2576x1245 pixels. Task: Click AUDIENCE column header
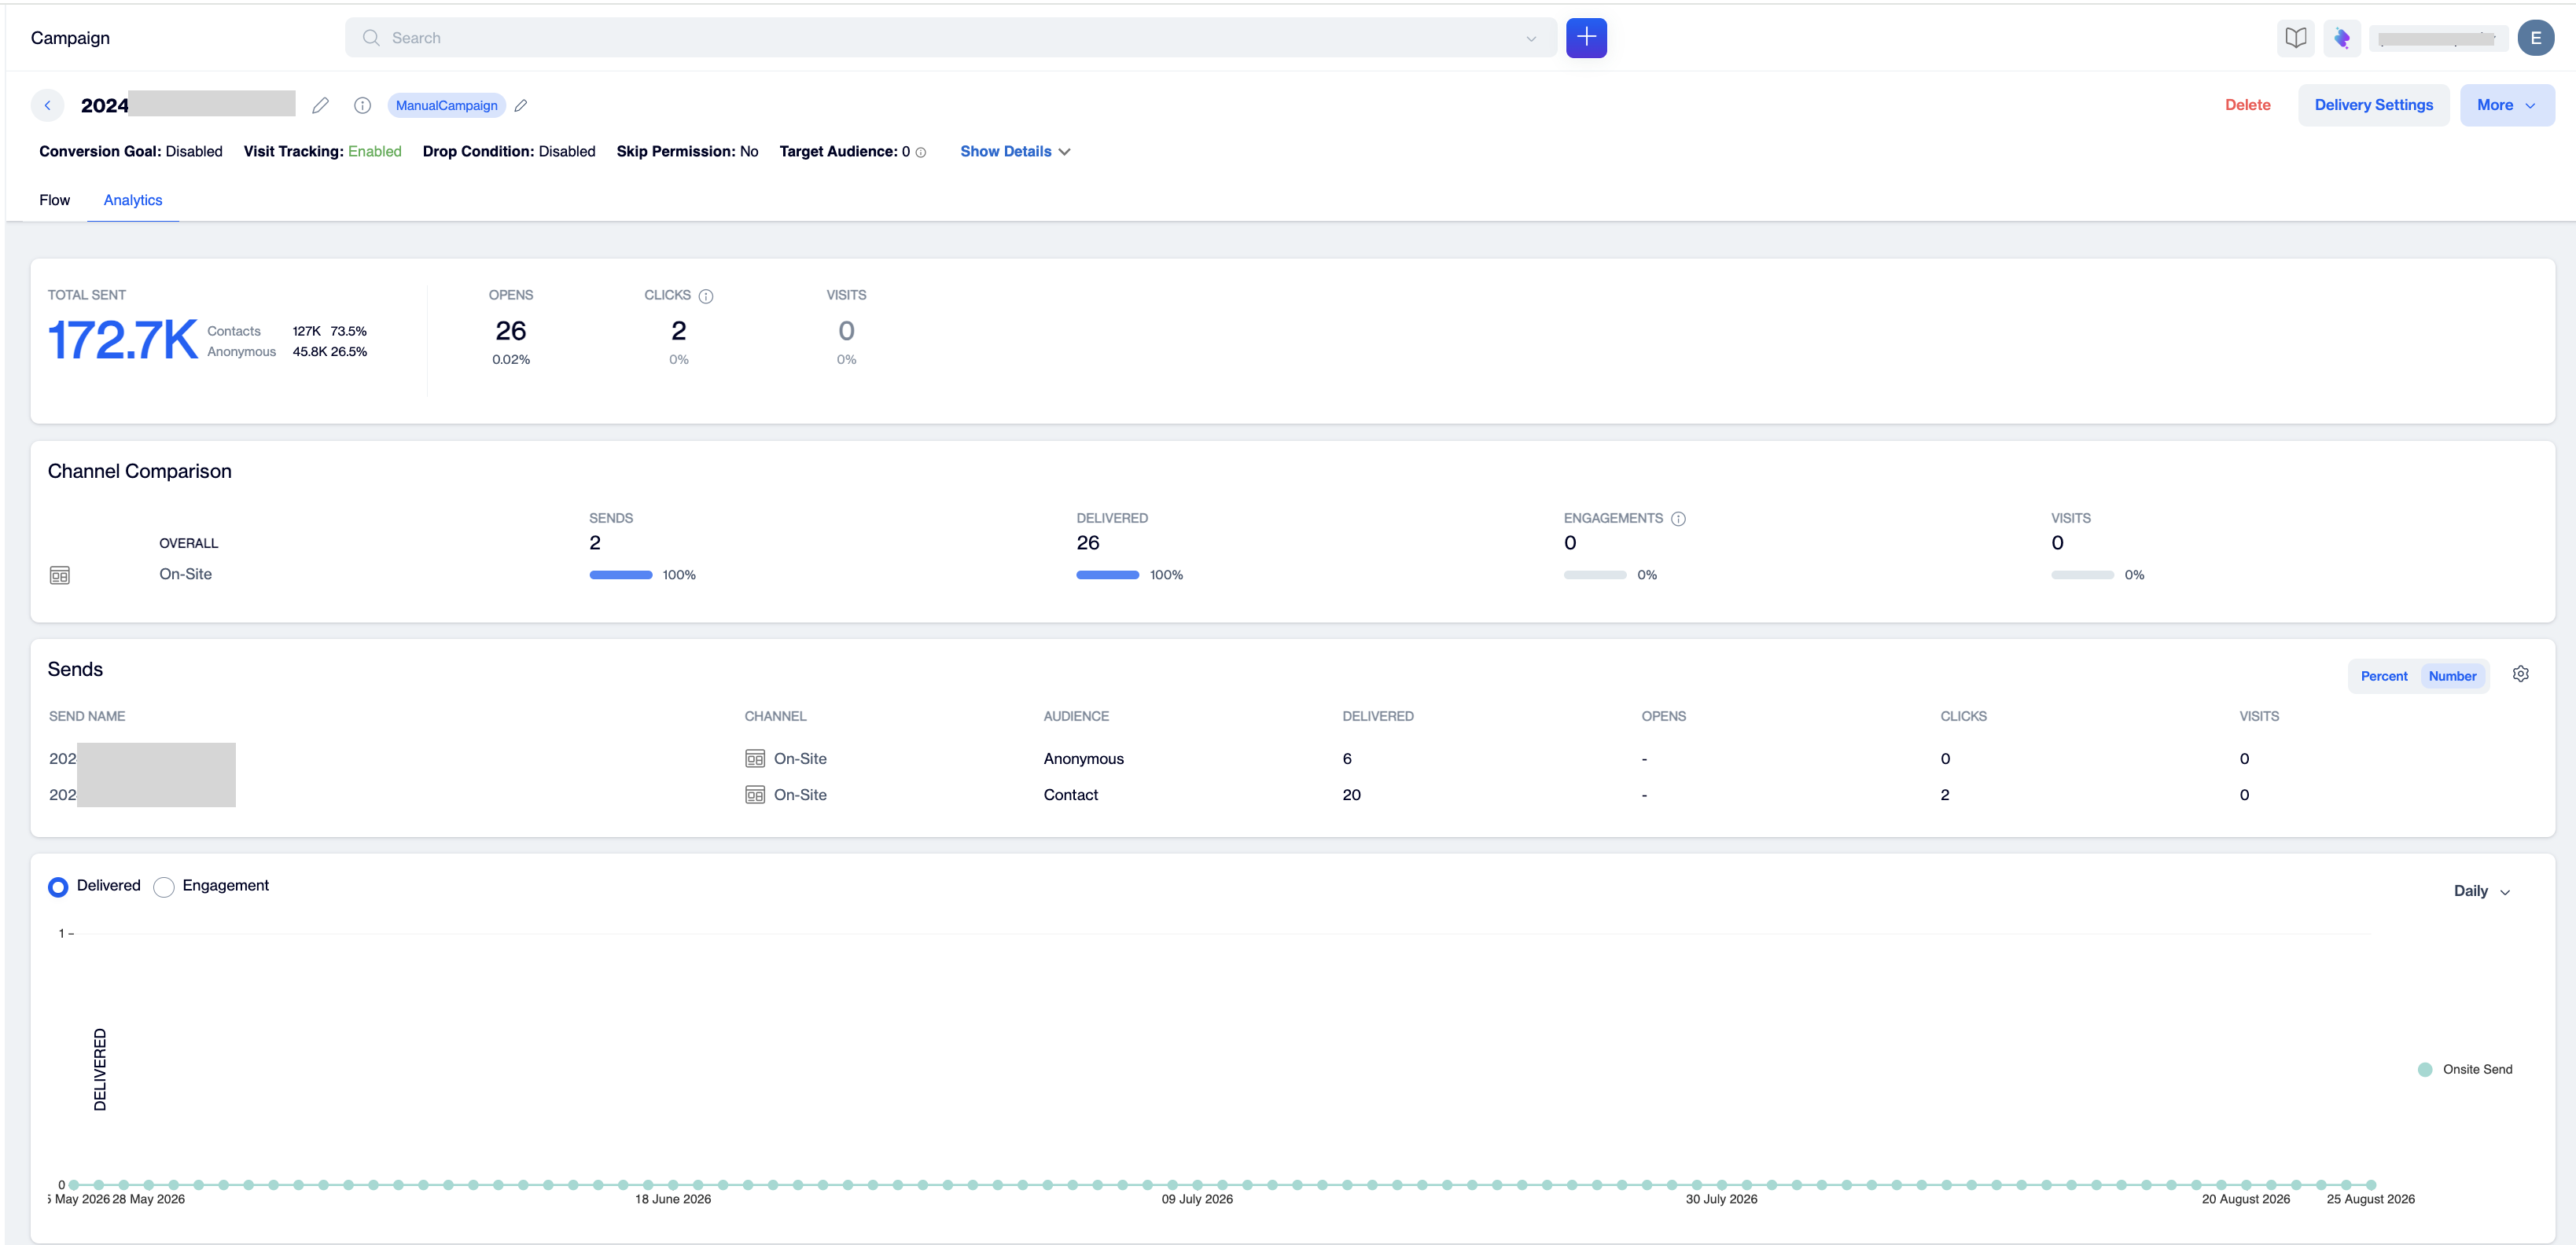(x=1076, y=716)
